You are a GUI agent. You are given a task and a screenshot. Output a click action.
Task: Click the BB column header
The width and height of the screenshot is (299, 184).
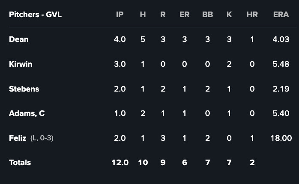tap(207, 15)
